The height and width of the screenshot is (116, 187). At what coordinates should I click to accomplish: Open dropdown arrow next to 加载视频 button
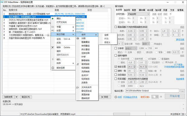(17, 97)
